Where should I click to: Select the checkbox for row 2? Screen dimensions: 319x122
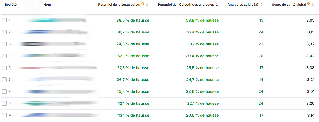click(x=4, y=32)
